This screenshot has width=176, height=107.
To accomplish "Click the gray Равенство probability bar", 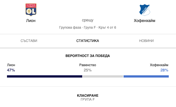I will [x=103, y=76].
